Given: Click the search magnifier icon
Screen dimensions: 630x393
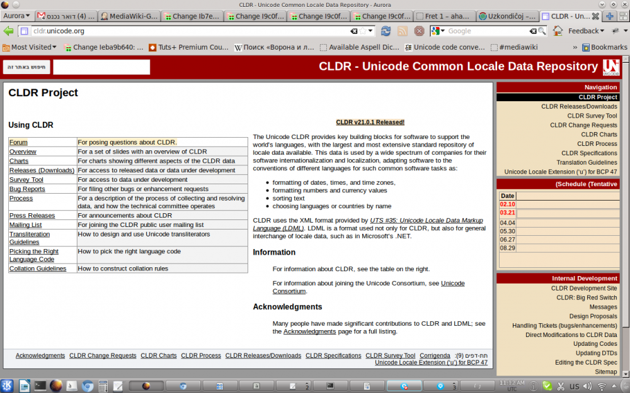Looking at the screenshot, I should click(542, 31).
